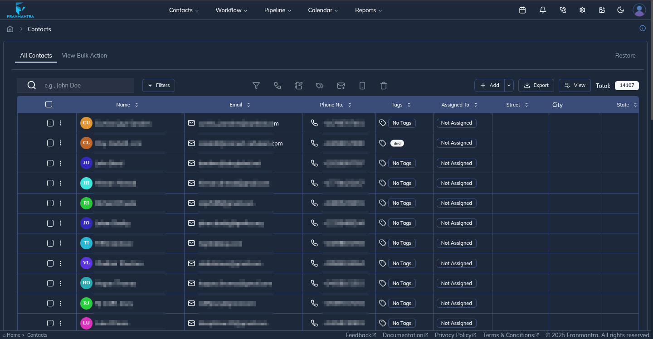This screenshot has height=339, width=653.
Task: Click the bulk SMS mobile icon
Action: [x=362, y=85]
